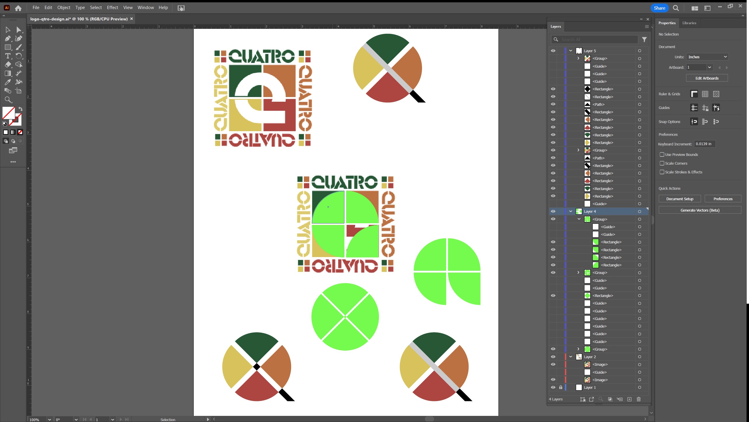This screenshot has height=422, width=749.
Task: Create new layer in Layers panel
Action: pos(629,399)
